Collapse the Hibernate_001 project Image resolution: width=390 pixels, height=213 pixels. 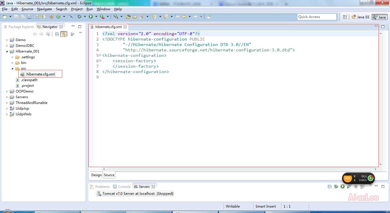tap(7, 51)
